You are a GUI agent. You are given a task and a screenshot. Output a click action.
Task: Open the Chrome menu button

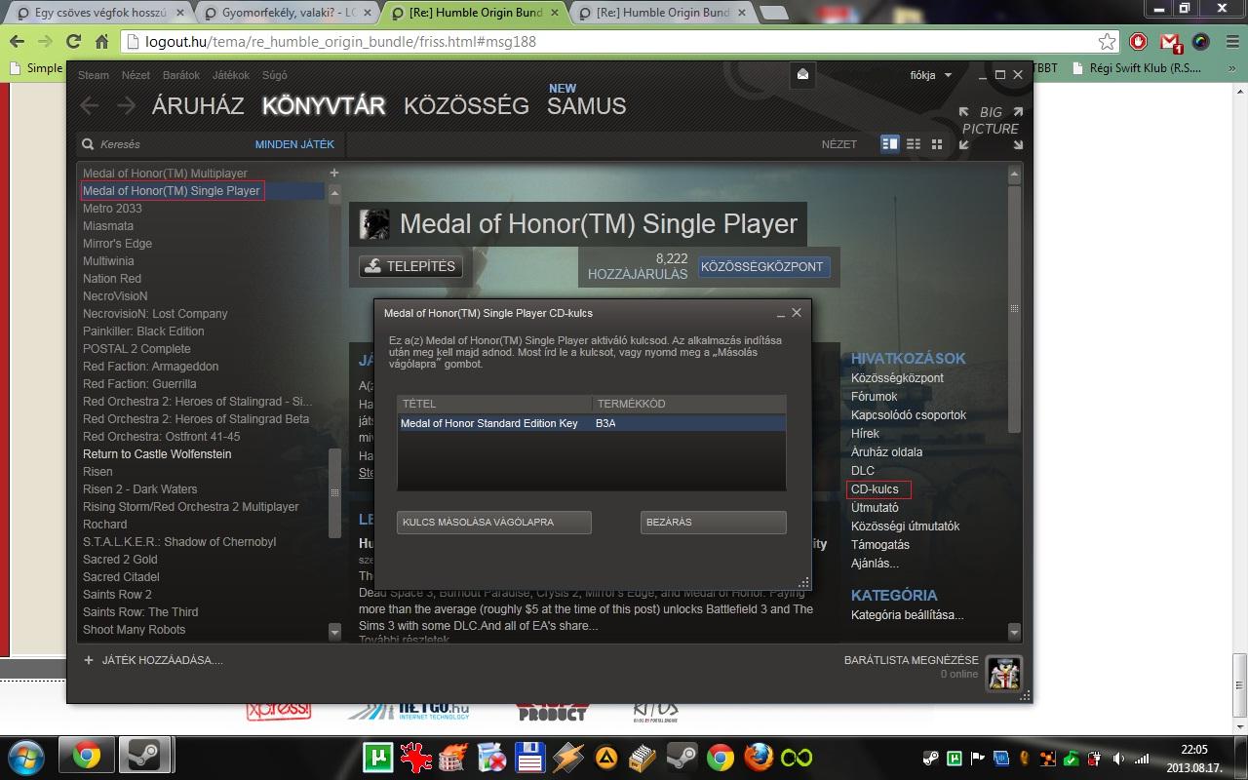(1231, 42)
